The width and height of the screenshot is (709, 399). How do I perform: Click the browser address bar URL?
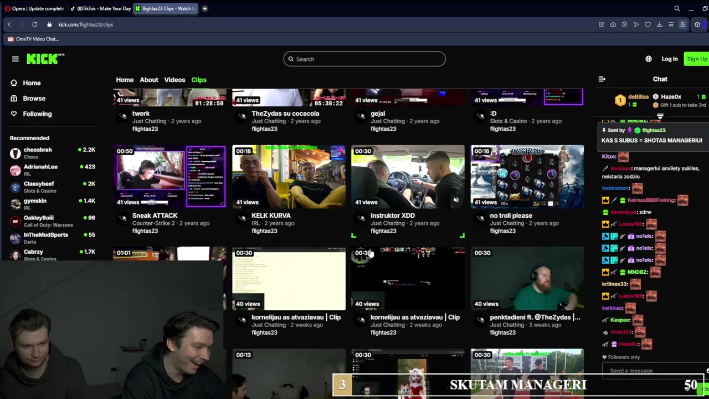pos(85,24)
